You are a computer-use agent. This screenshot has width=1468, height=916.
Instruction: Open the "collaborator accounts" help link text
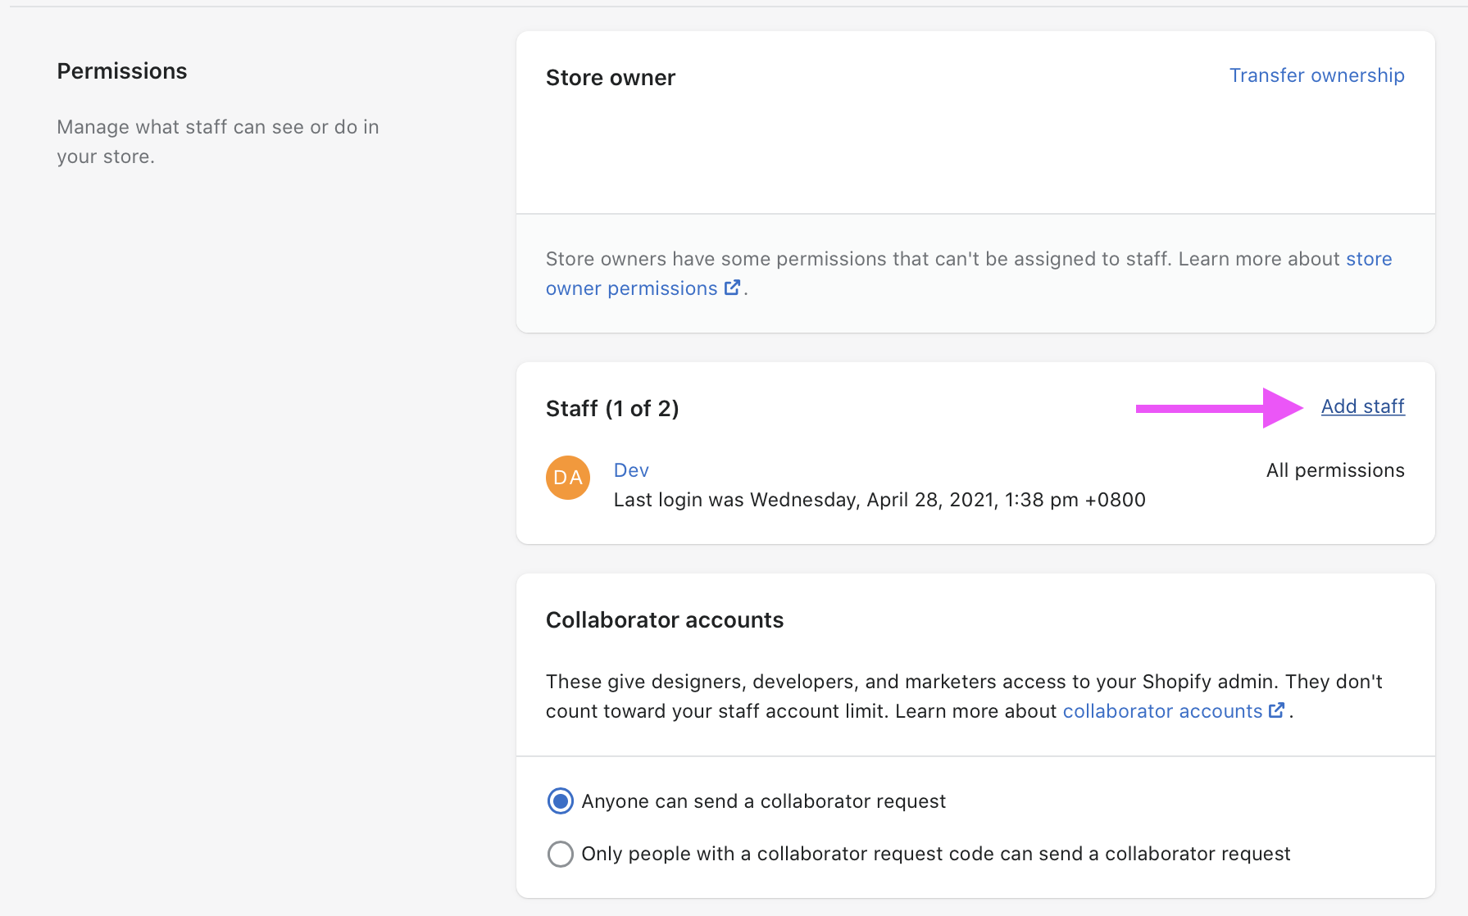pos(1161,711)
